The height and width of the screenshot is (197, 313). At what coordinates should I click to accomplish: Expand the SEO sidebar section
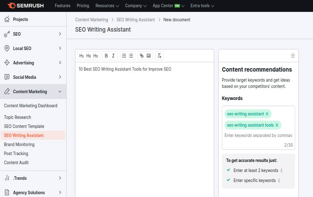click(60, 34)
